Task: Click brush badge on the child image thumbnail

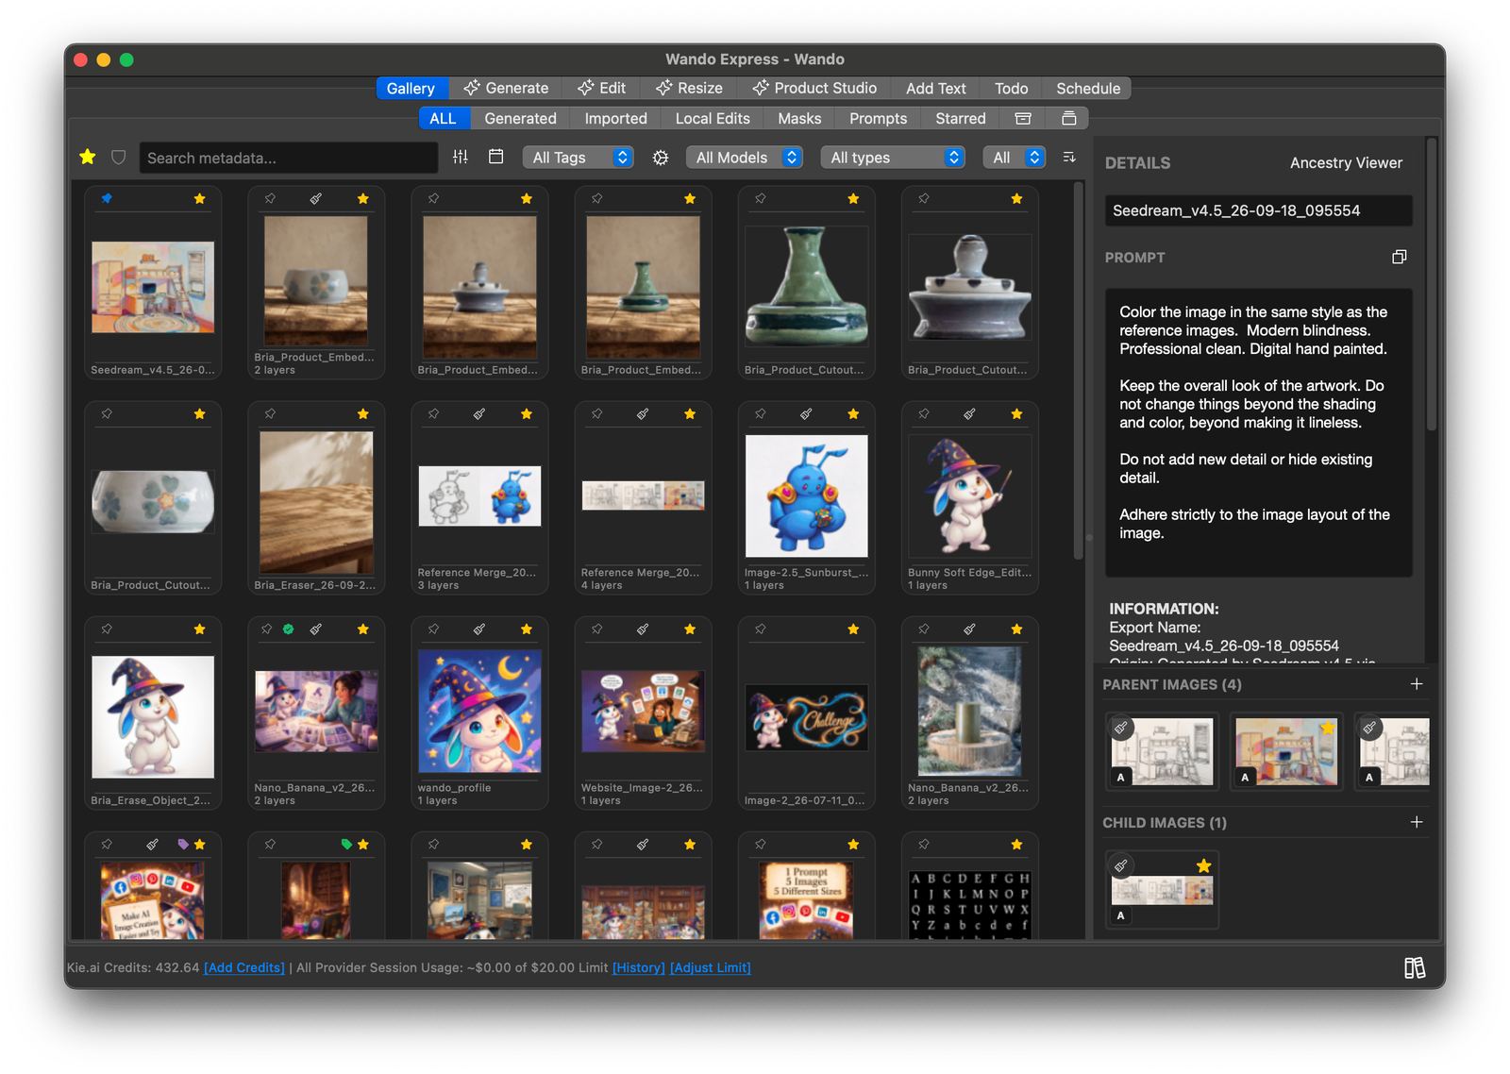Action: click(x=1121, y=865)
